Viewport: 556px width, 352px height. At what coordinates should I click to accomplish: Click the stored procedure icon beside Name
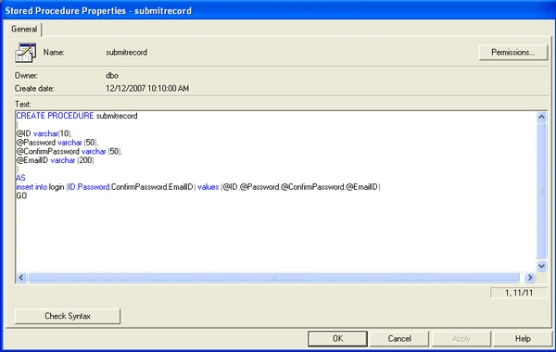(x=26, y=53)
